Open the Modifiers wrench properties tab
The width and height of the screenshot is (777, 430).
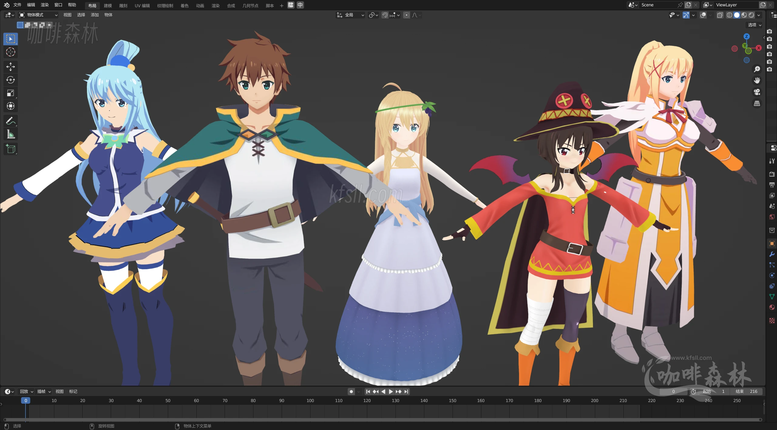point(772,254)
